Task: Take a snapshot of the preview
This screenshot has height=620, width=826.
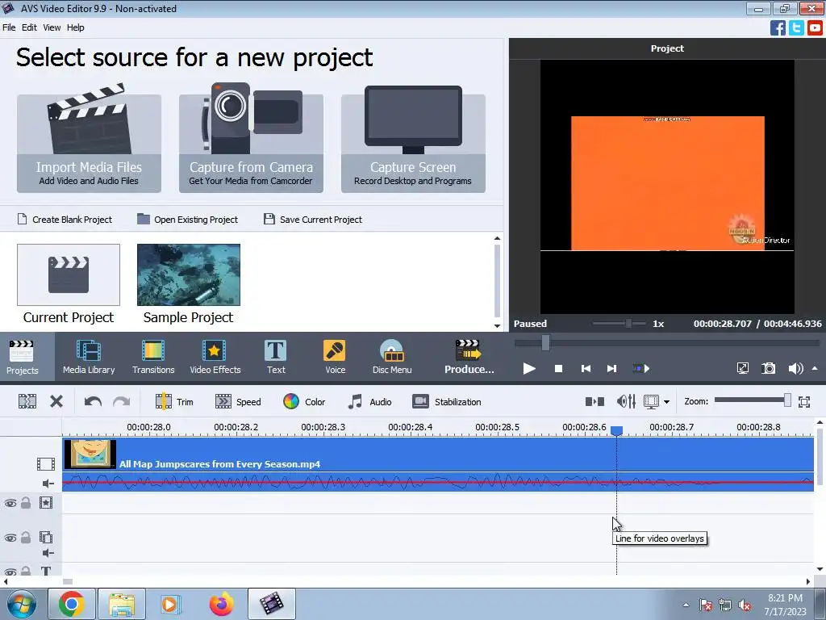Action: coord(769,368)
